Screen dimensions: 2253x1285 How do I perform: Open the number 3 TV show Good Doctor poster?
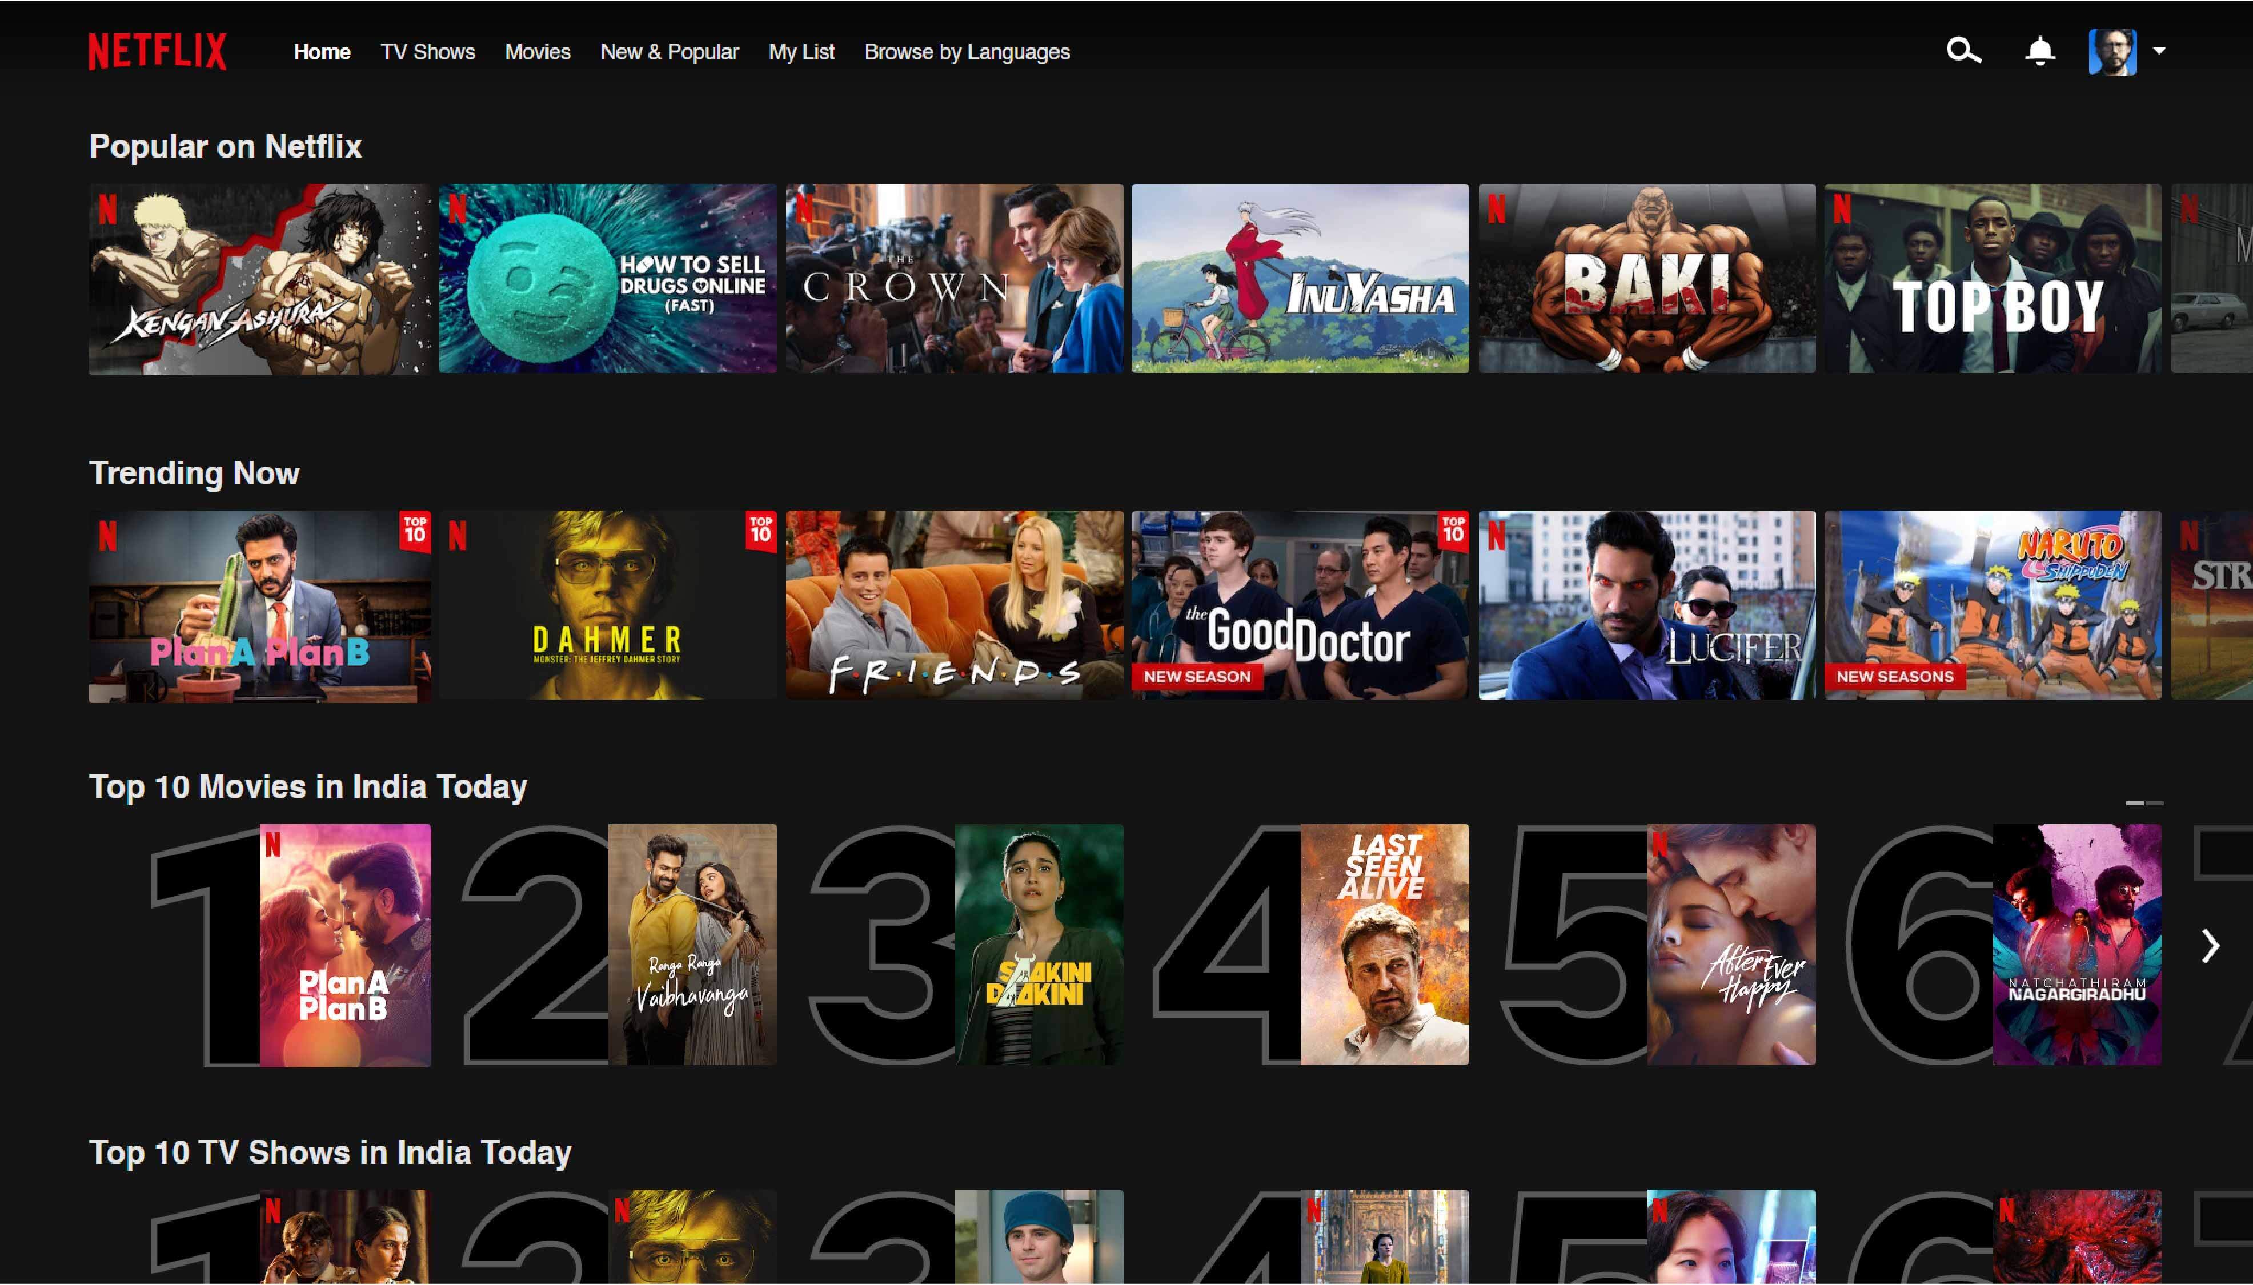click(x=1039, y=1236)
